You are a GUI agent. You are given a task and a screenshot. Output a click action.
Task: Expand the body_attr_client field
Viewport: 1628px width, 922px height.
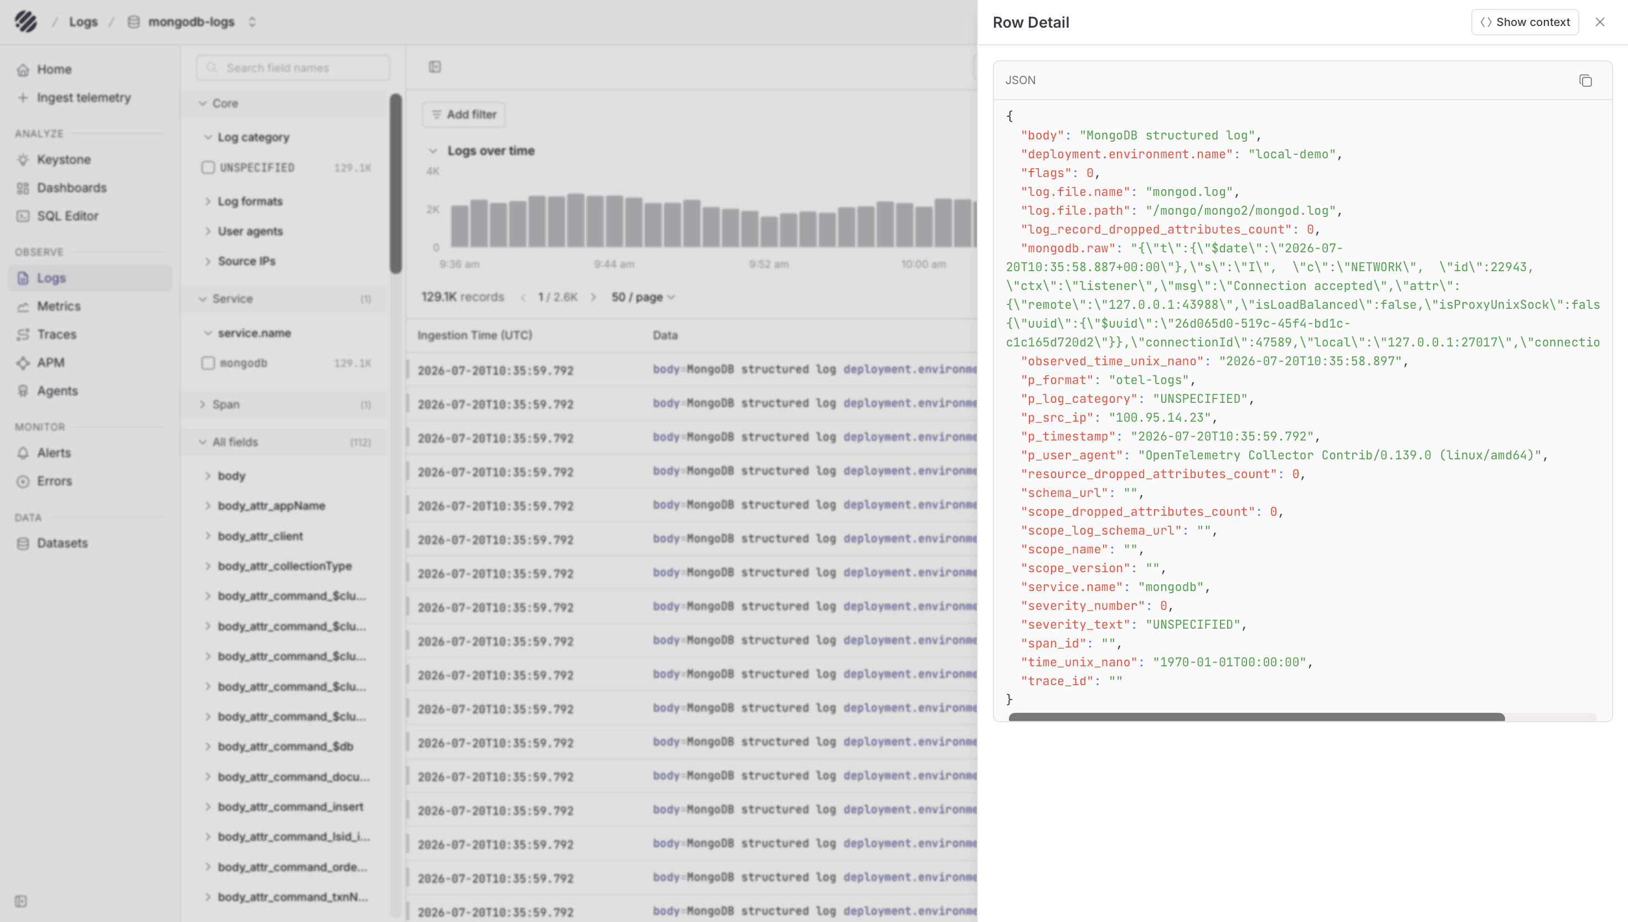pos(208,536)
